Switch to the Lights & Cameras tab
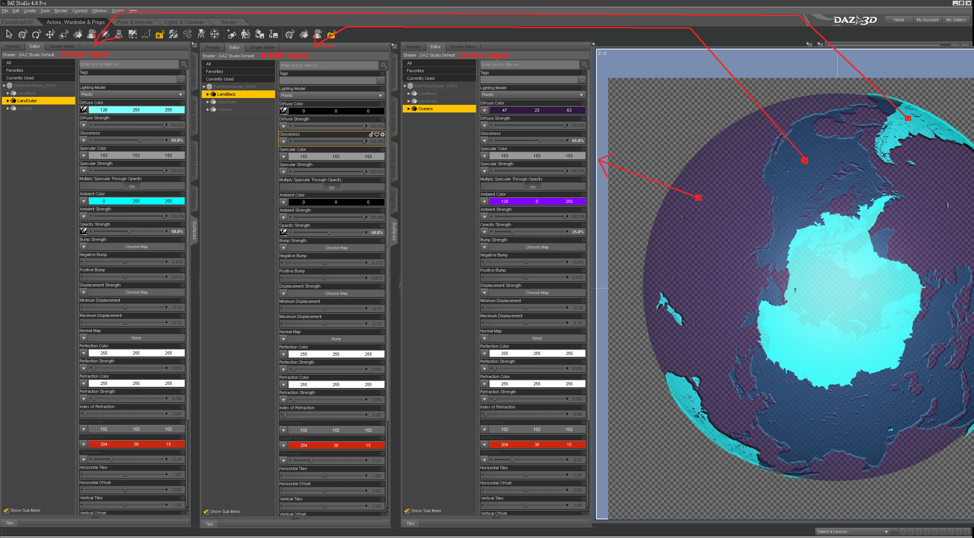This screenshot has height=538, width=974. [x=184, y=22]
